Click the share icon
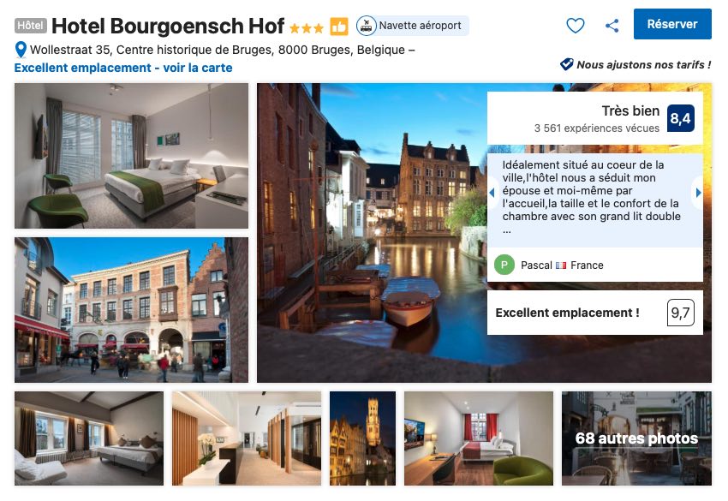This screenshot has width=728, height=501. pyautogui.click(x=612, y=25)
